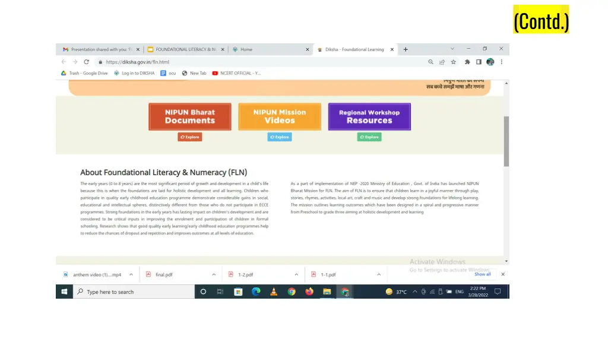Open the notification center icon

[498, 292]
